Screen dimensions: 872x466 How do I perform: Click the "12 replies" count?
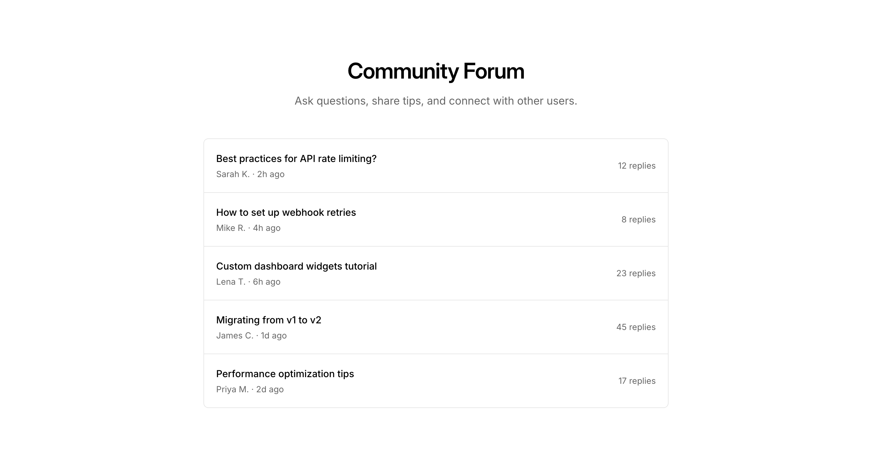click(x=636, y=166)
